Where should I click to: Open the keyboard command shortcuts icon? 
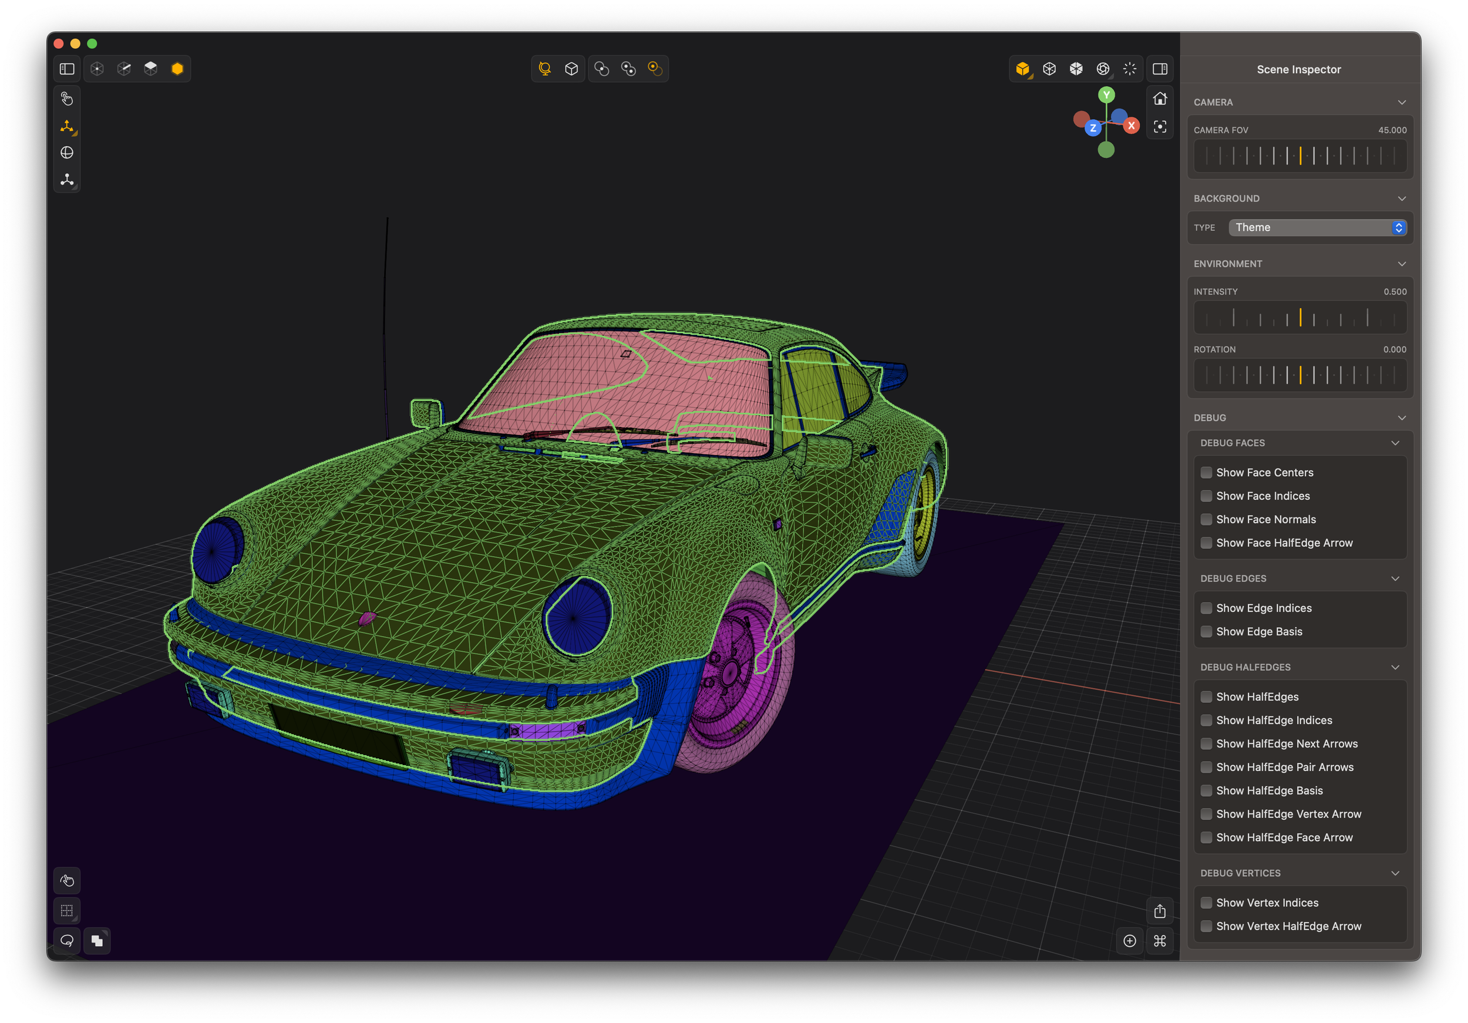[x=1160, y=941]
